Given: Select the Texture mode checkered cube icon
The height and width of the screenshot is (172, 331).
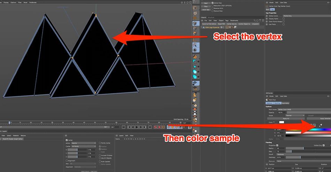Looking at the screenshot, I should click(195, 13).
